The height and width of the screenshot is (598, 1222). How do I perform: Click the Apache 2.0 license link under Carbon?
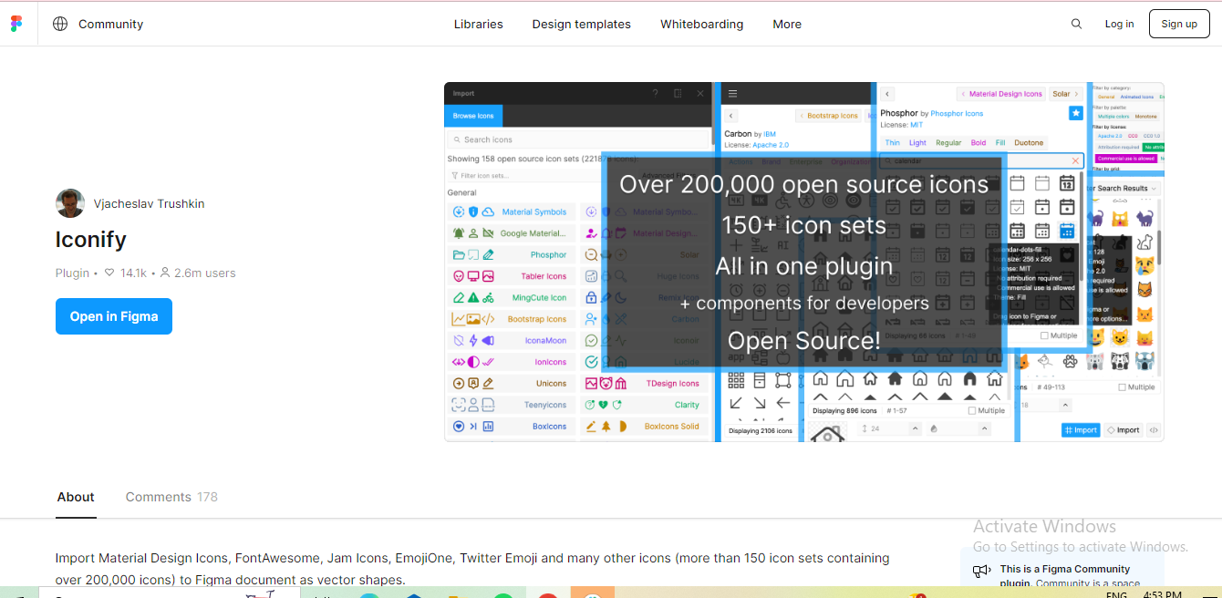[771, 145]
